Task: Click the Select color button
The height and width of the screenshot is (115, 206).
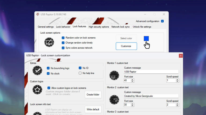Action: (126, 38)
